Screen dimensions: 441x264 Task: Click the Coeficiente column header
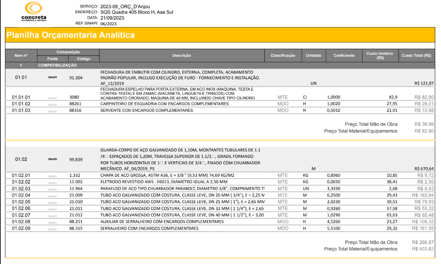344,56
